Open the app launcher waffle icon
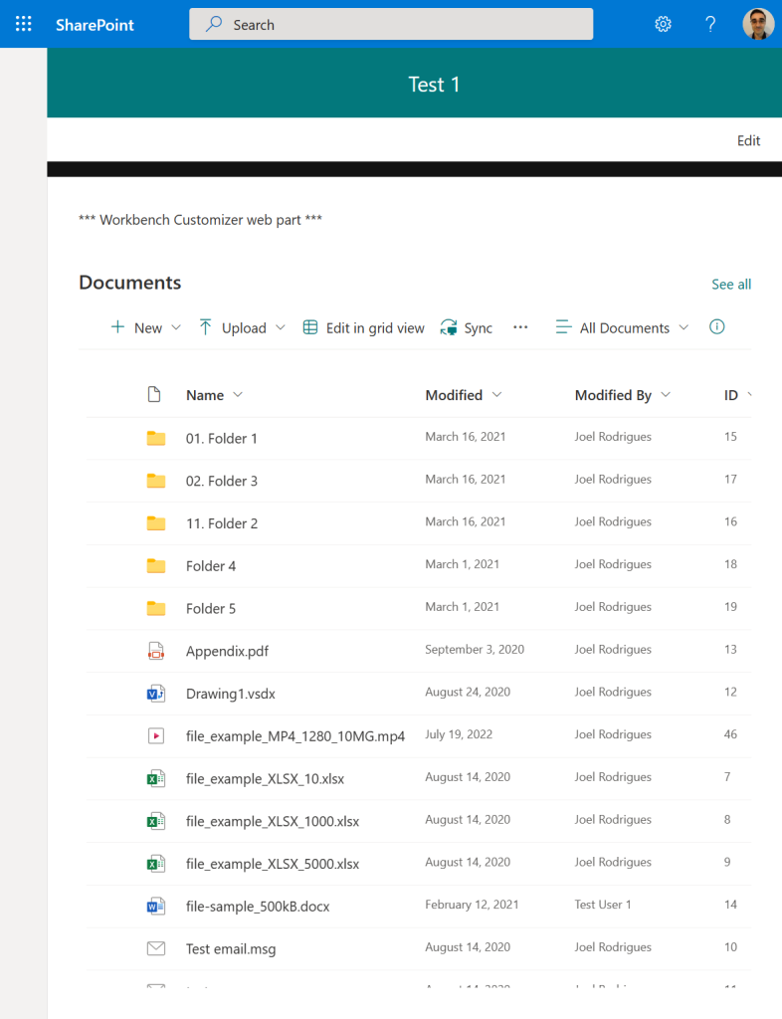 coord(23,24)
